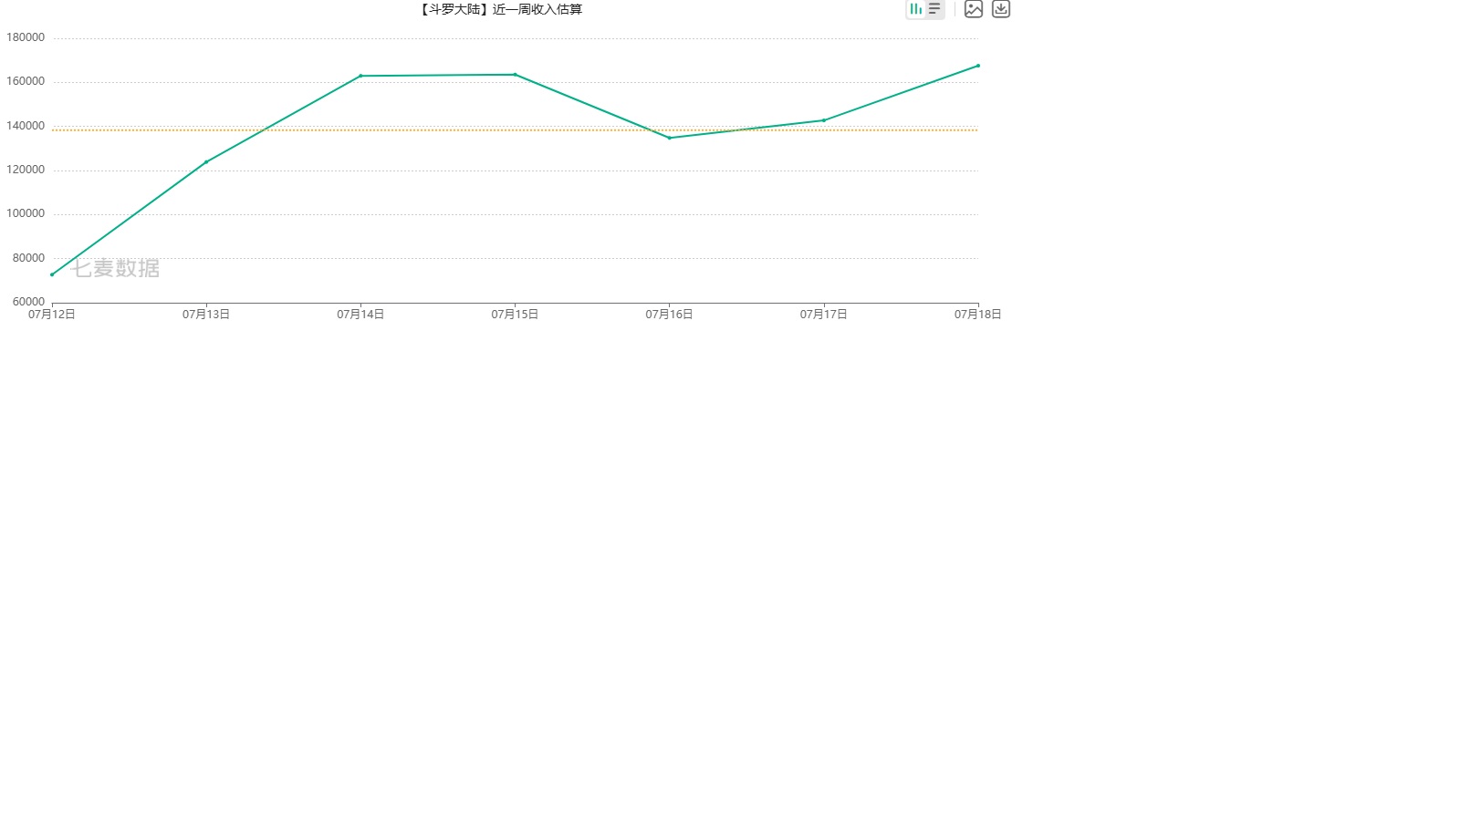Switch to chart view with bar icon
Screen dimensions: 1471x827
916,9
